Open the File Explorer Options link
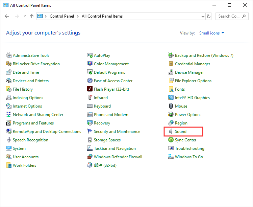This screenshot has height=207, width=253. [193, 81]
